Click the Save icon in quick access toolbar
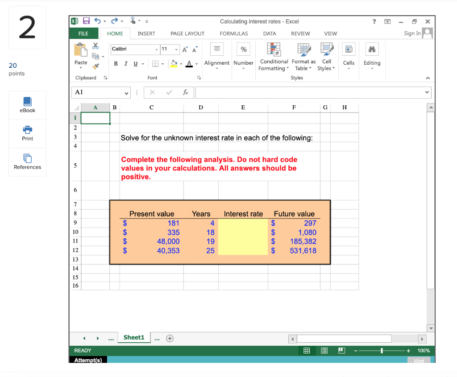 point(86,21)
